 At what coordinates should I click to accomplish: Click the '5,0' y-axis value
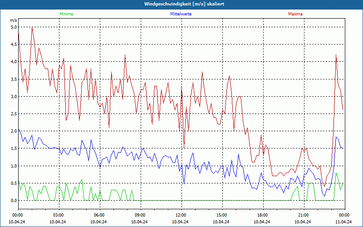[x=14, y=27]
